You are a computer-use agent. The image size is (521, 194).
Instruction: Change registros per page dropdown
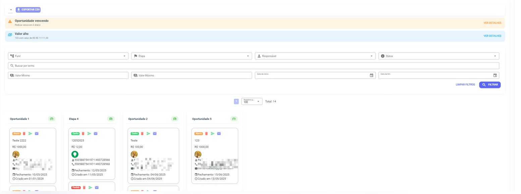tap(252, 102)
